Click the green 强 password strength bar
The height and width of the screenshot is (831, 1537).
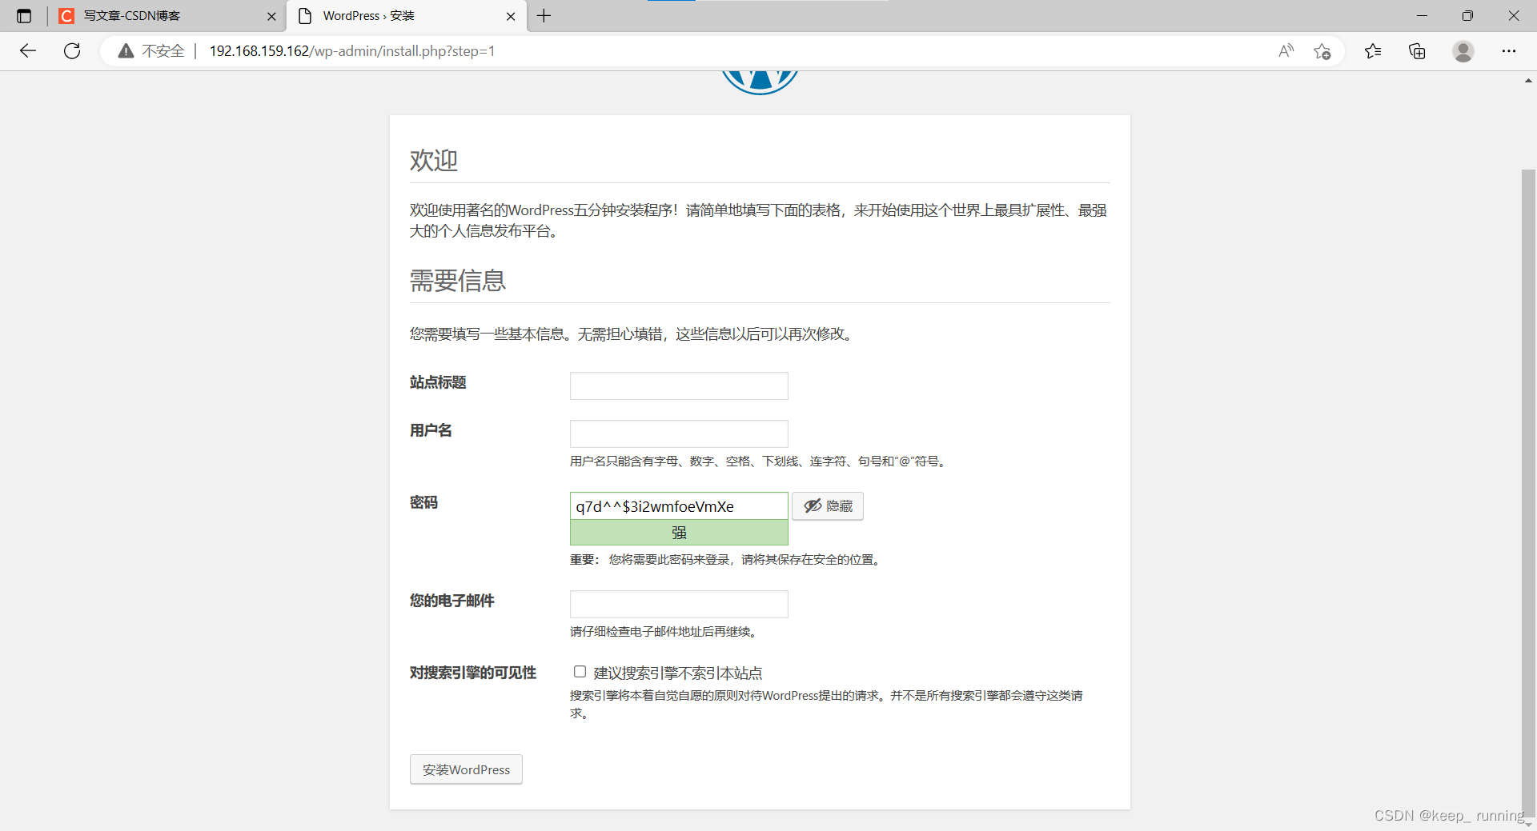pyautogui.click(x=678, y=532)
